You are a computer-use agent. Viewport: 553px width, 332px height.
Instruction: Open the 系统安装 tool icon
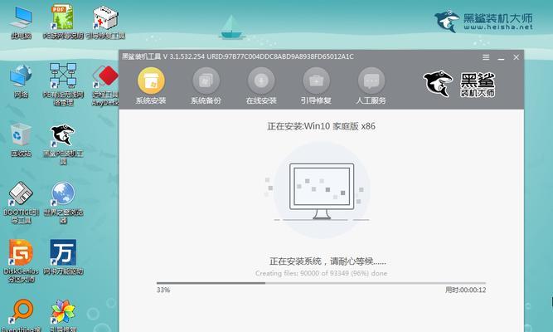(151, 81)
